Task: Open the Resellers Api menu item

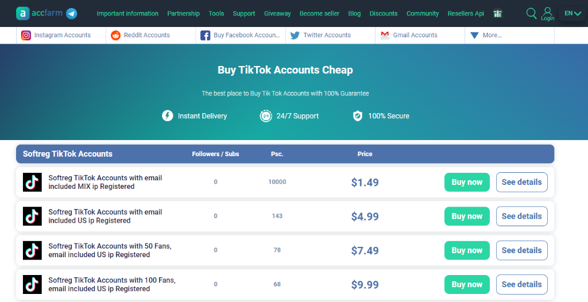Action: tap(466, 14)
